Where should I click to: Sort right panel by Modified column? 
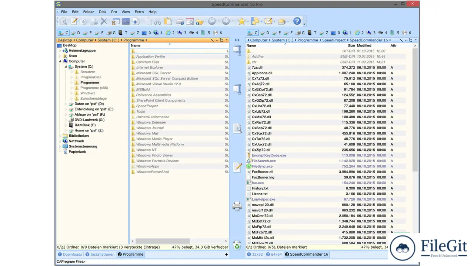point(364,45)
